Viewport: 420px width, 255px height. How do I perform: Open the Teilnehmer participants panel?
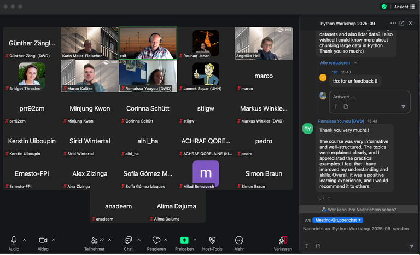95,240
